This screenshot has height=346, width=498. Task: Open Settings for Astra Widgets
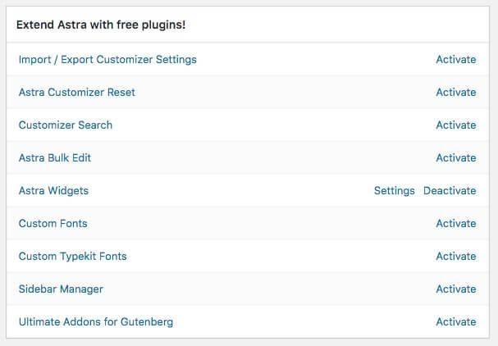(394, 190)
